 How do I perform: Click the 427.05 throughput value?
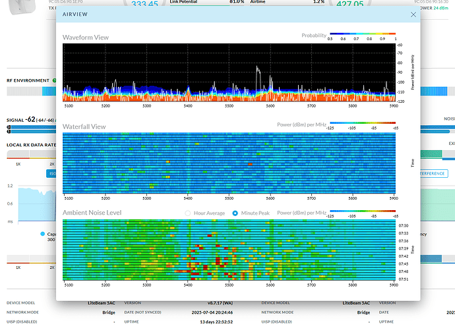pyautogui.click(x=350, y=4)
